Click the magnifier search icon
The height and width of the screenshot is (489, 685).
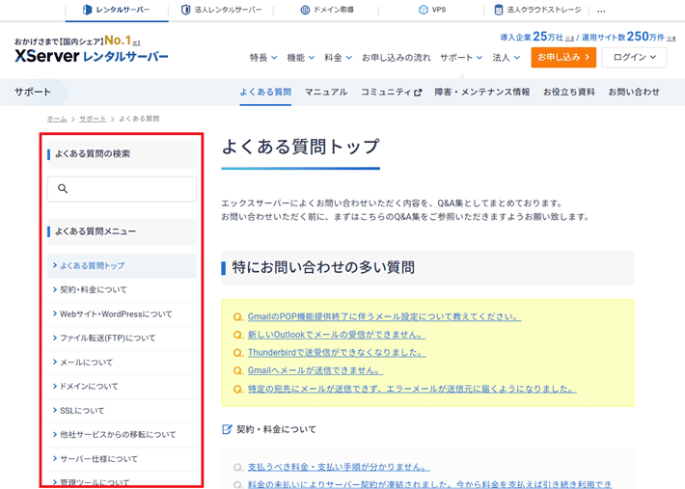pyautogui.click(x=63, y=189)
